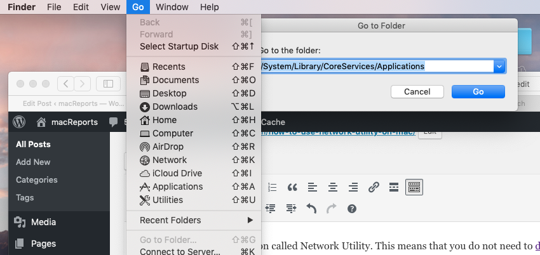Apply blockquote formatting in editor
This screenshot has height=255, width=540.
pyautogui.click(x=292, y=187)
